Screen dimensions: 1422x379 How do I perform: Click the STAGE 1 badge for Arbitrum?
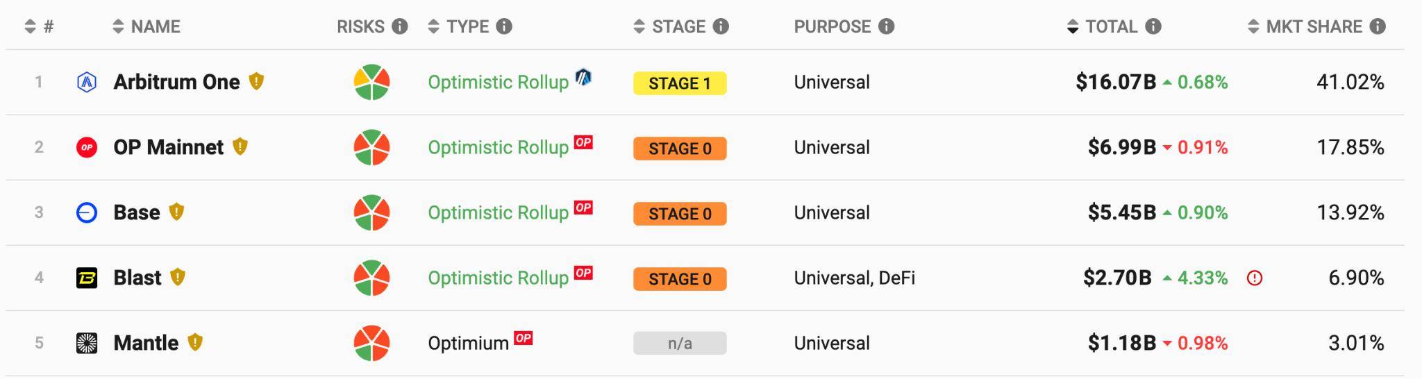[680, 83]
